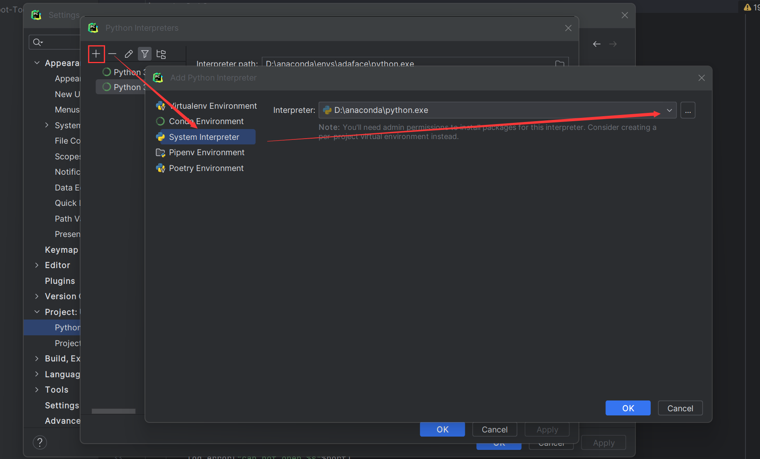
Task: Open the Interpreter dropdown arrow
Action: (x=669, y=110)
